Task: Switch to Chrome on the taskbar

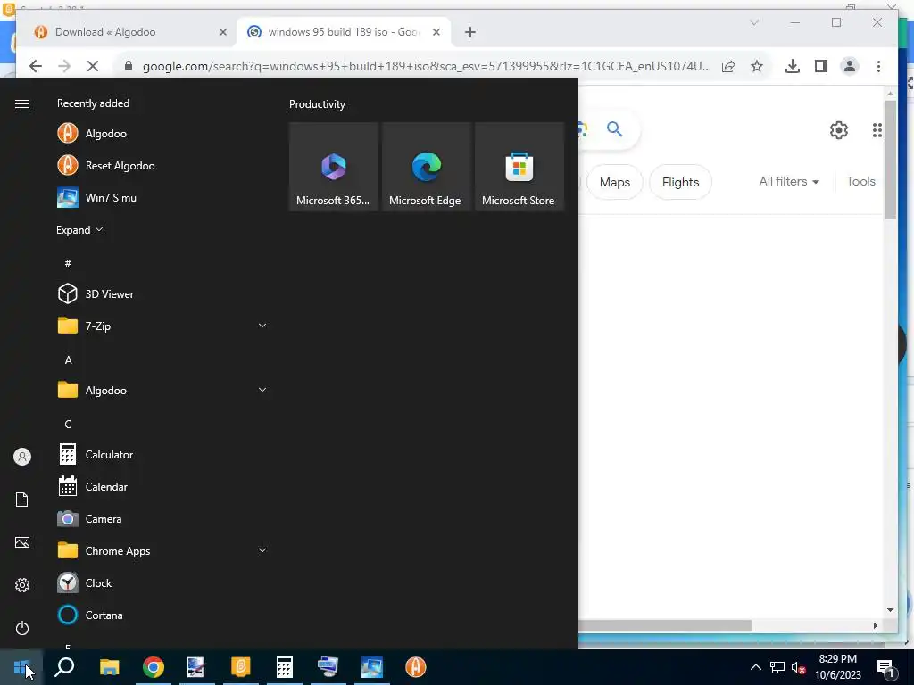Action: tap(154, 667)
